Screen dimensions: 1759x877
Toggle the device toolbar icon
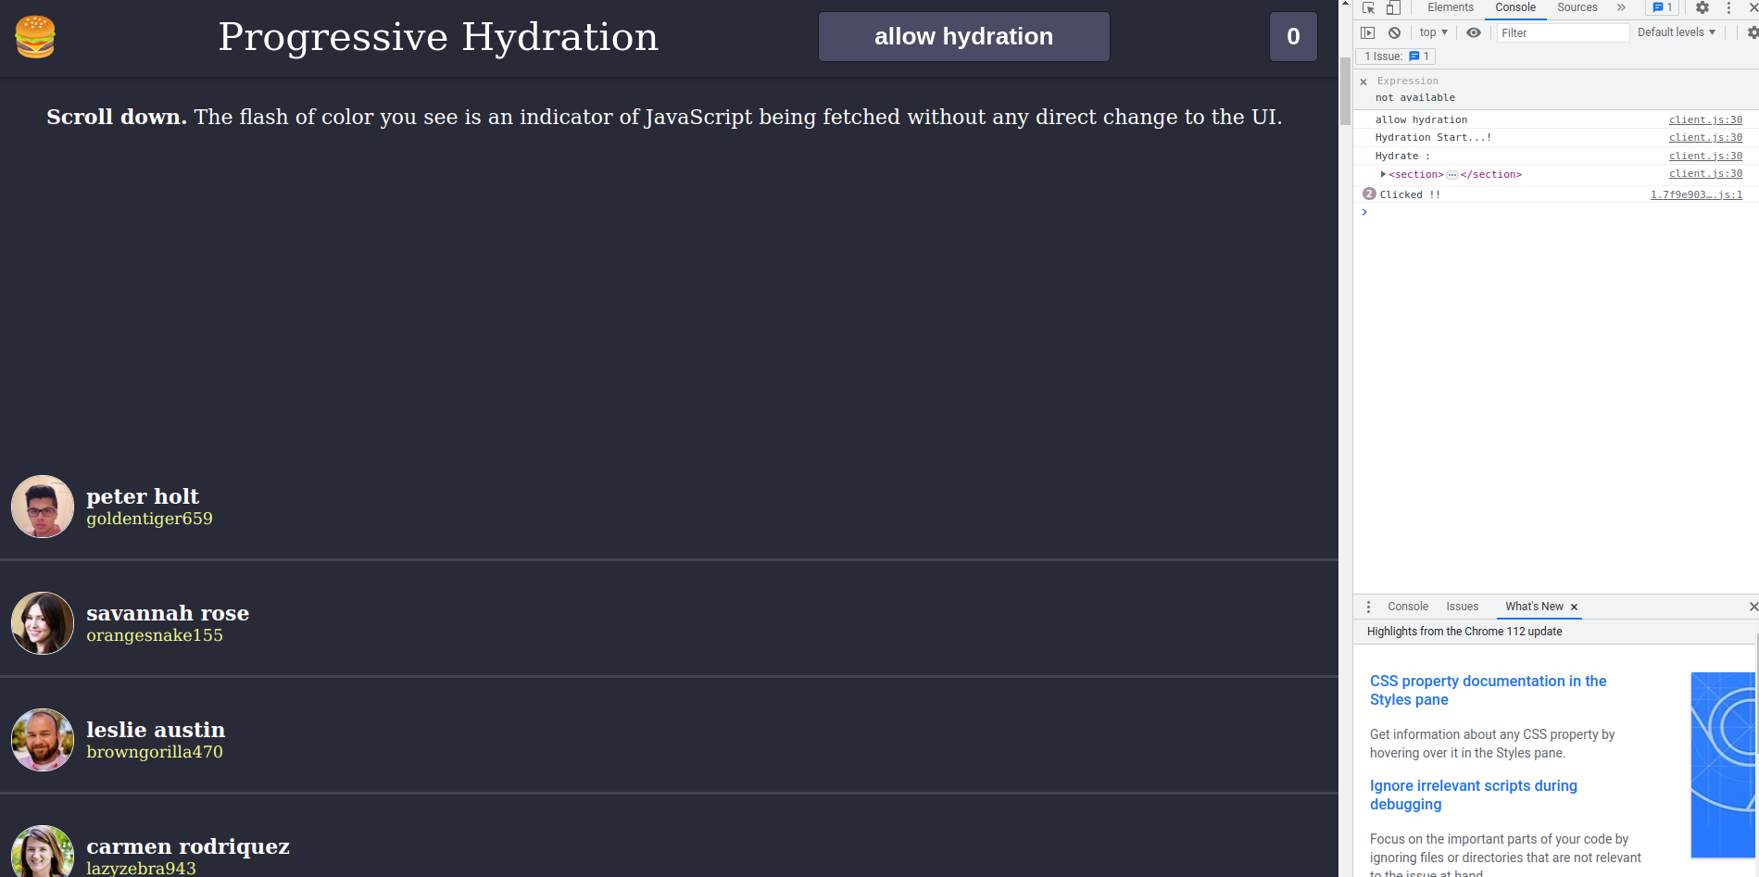click(1392, 7)
